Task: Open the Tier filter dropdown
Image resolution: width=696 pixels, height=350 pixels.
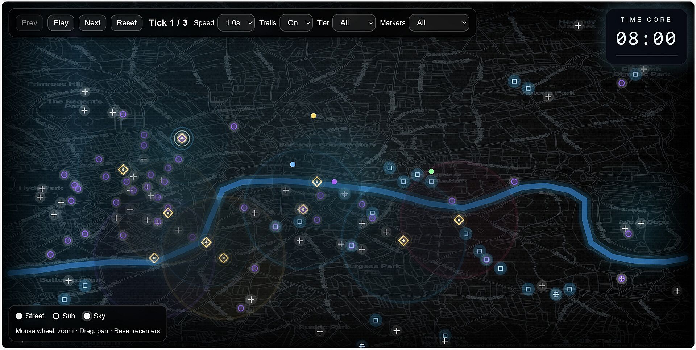Action: 354,23
